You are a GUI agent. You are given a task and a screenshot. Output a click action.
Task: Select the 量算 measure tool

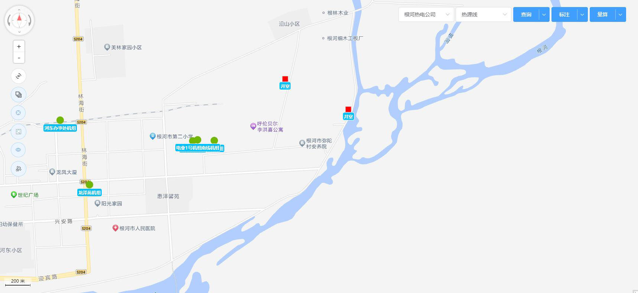click(602, 14)
